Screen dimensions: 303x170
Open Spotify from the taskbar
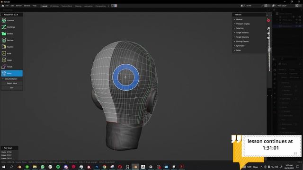tap(58, 167)
